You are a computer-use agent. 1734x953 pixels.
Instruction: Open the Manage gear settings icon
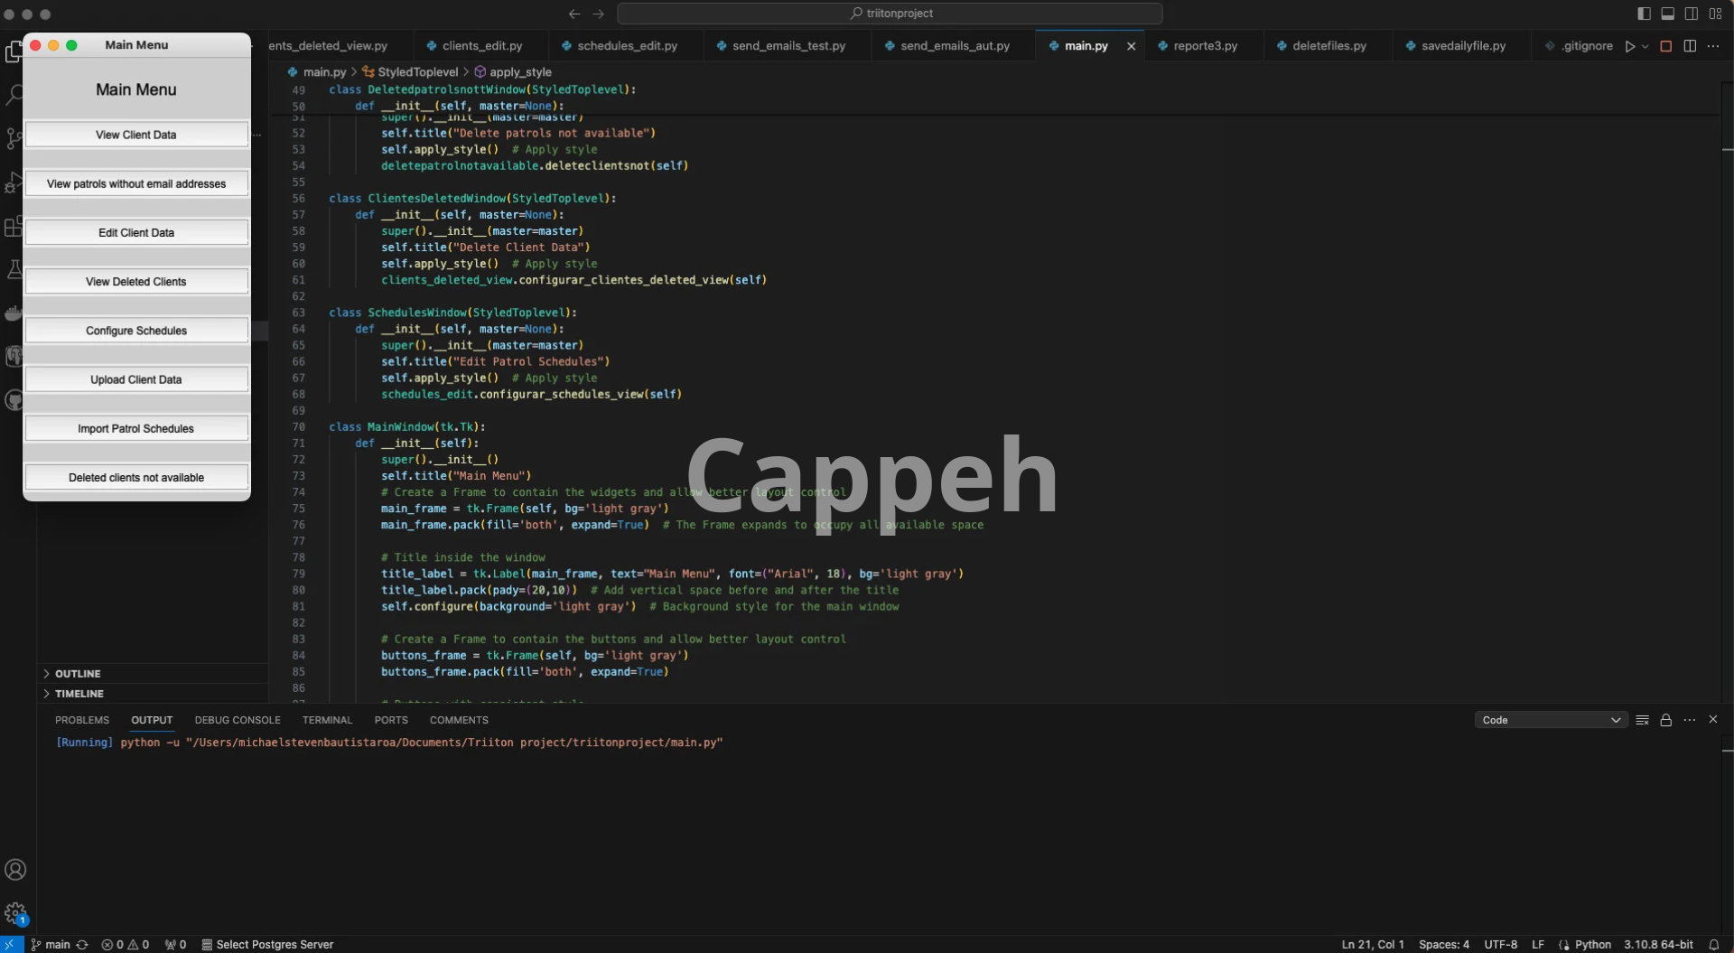pos(15,912)
